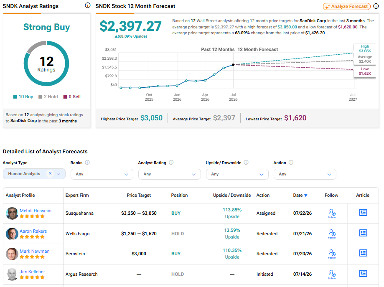Open the Analyst Rating Any dropdown
384x287 pixels.
[x=170, y=174]
